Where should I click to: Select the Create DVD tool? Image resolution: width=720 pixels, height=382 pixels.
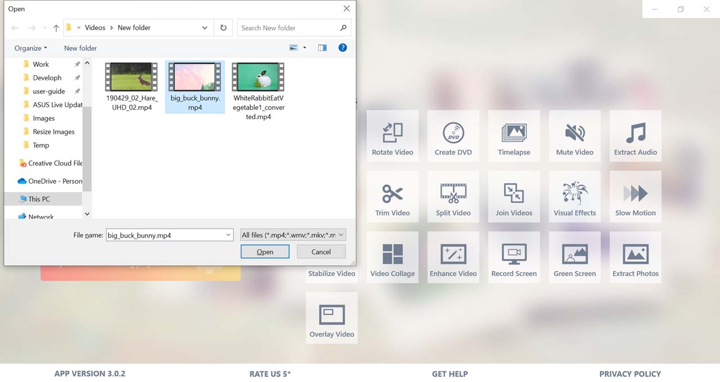(x=453, y=137)
